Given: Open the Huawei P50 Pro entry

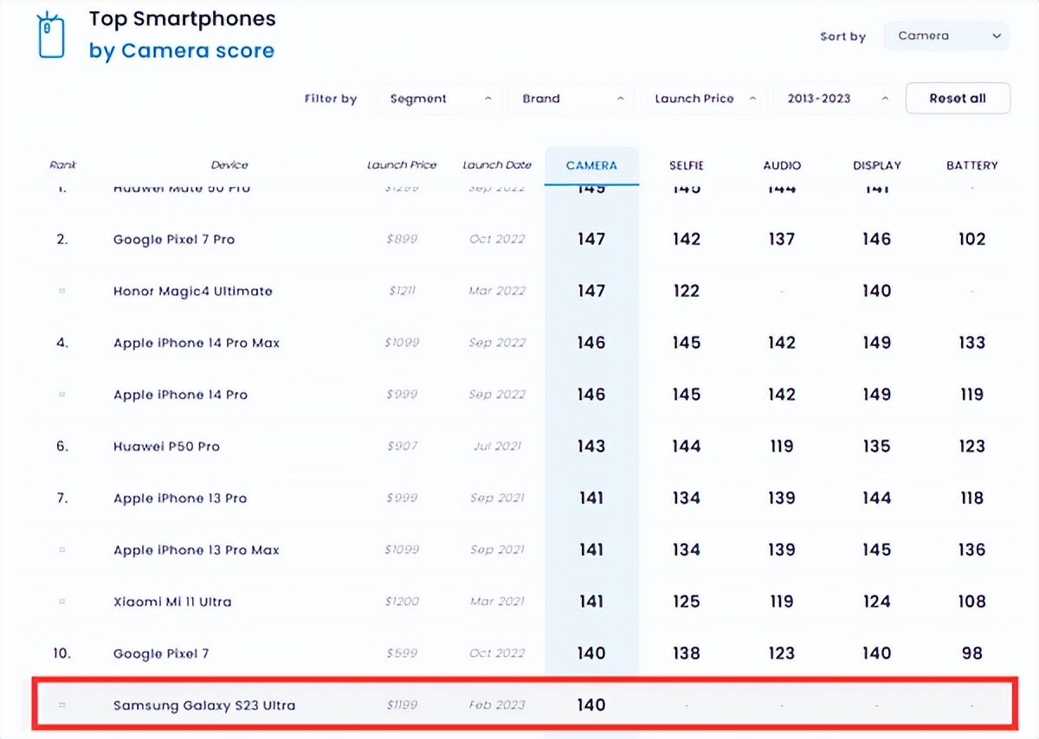Looking at the screenshot, I should [x=166, y=447].
